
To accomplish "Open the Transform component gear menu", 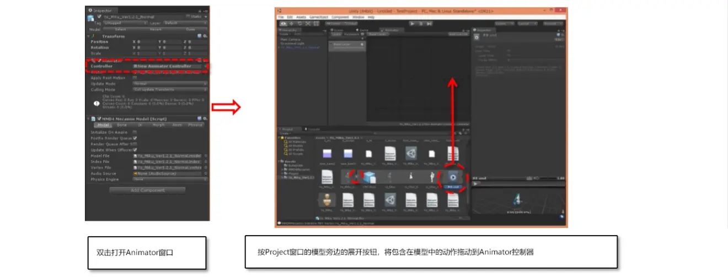I will [x=205, y=36].
